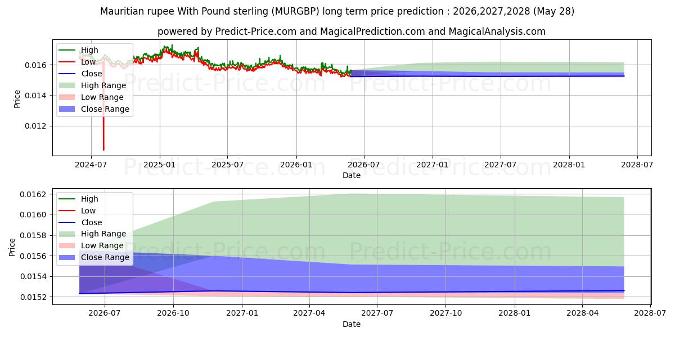Click the 2027-04 x-axis tick on bottom chart

click(x=309, y=313)
